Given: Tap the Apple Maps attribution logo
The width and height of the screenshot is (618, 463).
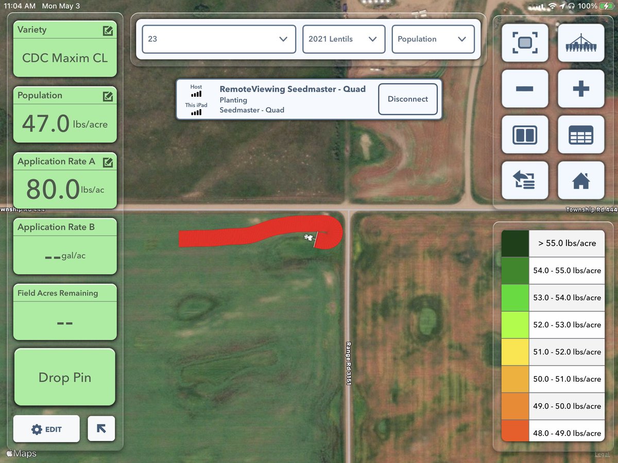Looking at the screenshot, I should click(21, 454).
